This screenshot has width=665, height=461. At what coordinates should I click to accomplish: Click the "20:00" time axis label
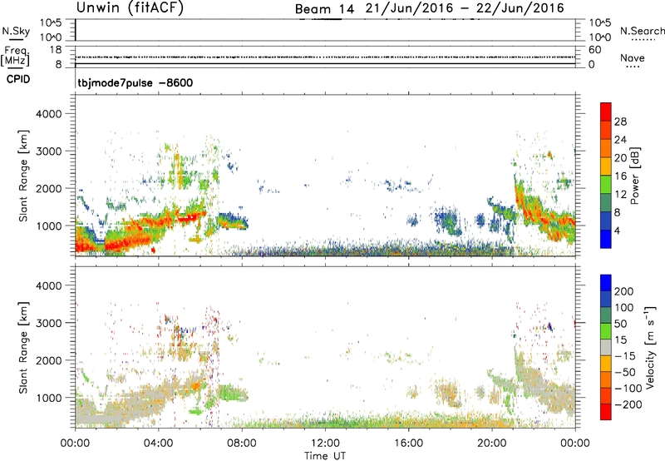click(x=491, y=444)
